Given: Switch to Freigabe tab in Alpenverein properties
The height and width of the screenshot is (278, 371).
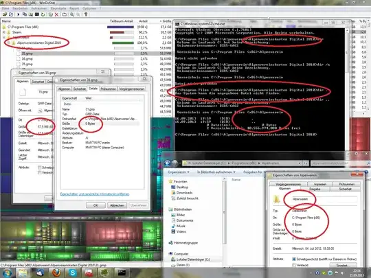Looking at the screenshot, I should (x=315, y=189).
